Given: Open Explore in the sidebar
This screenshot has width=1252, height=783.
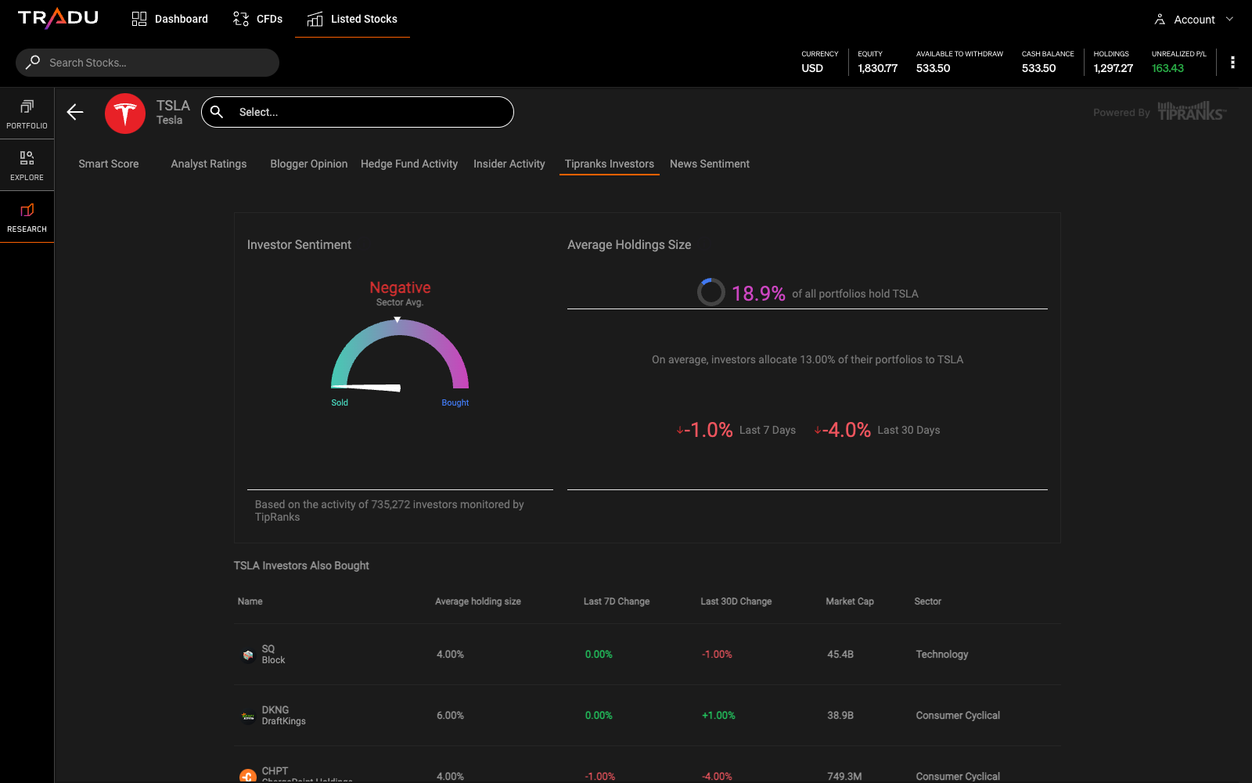Looking at the screenshot, I should pos(27,165).
